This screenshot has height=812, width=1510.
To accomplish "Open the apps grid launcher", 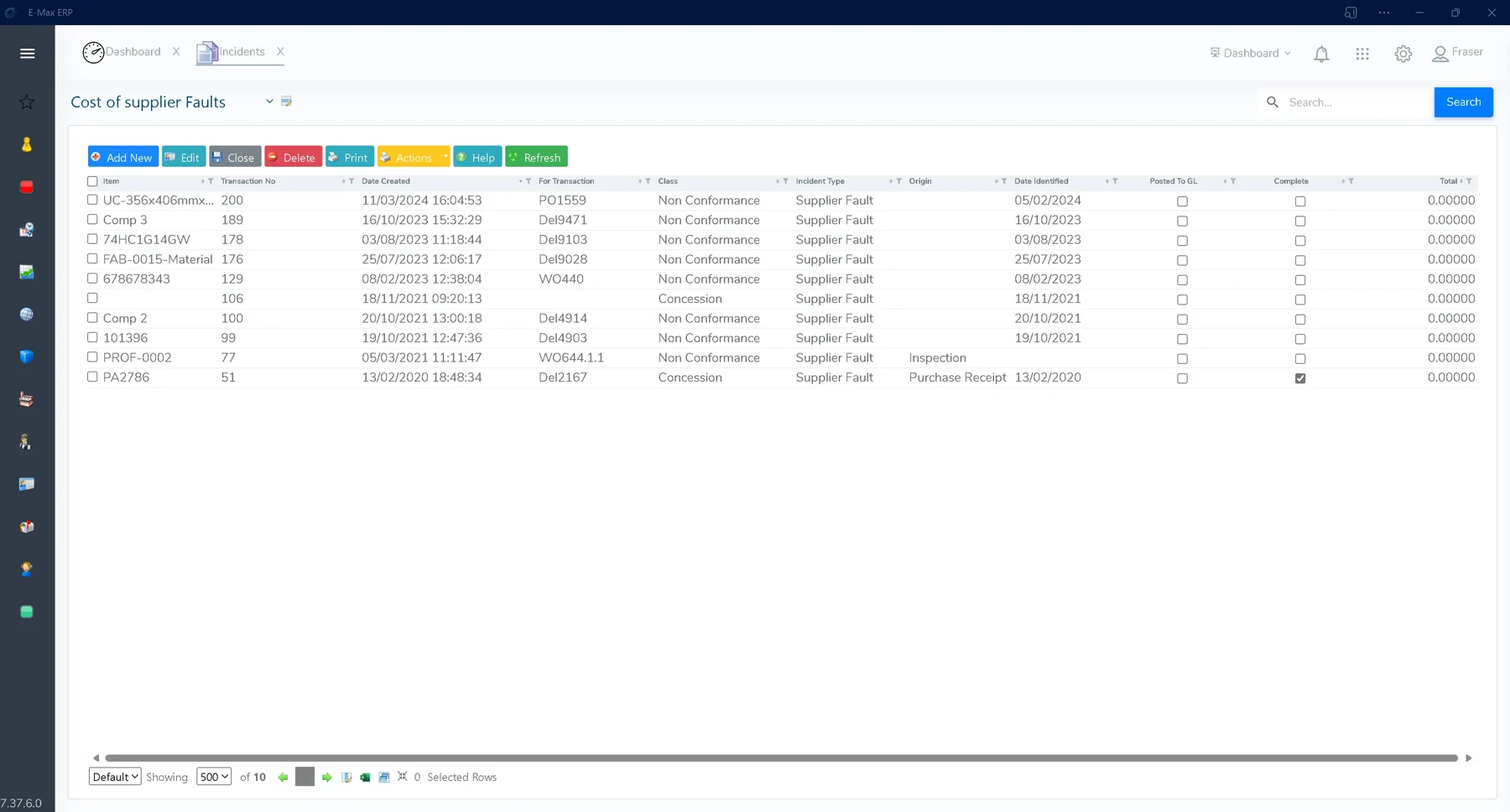I will point(1362,54).
